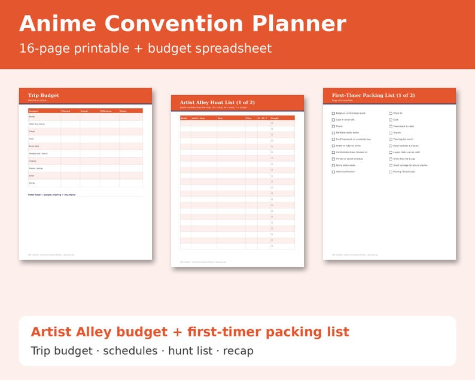The width and height of the screenshot is (475, 380).
Task: Click 'Bought' column header in Hunt List
Action: tap(282, 118)
